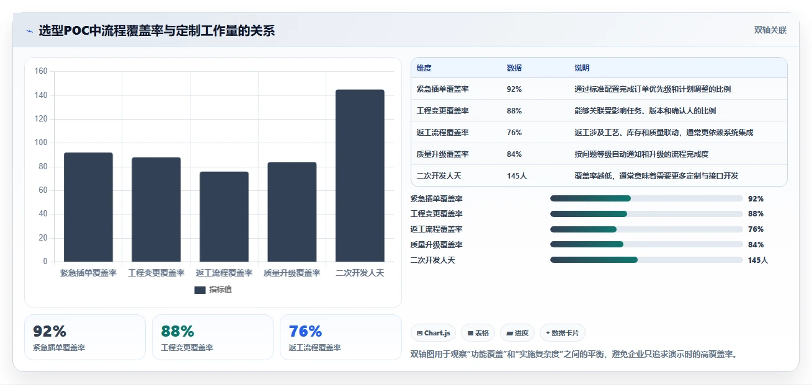Click description 按问题等级自动通知和升级的流程完成度
The image size is (812, 385).
[x=641, y=154]
